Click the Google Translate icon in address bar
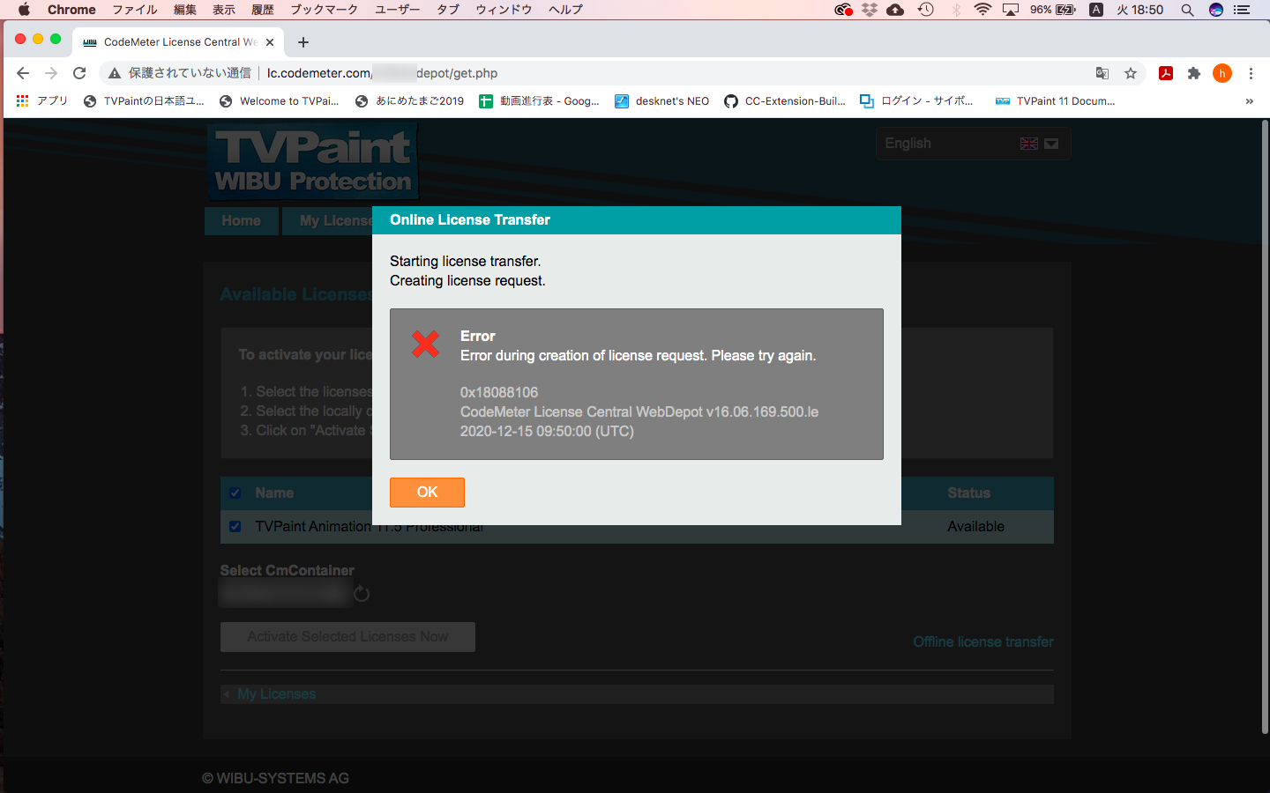Viewport: 1270px width, 793px height. 1102,73
